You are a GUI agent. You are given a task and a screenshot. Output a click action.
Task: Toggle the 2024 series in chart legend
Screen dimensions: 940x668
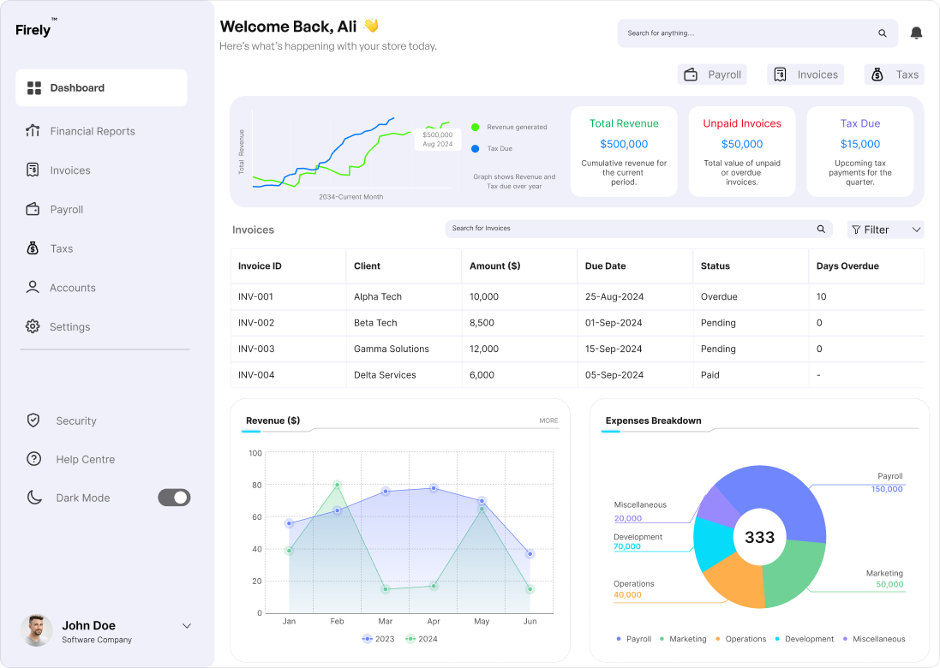coord(421,639)
